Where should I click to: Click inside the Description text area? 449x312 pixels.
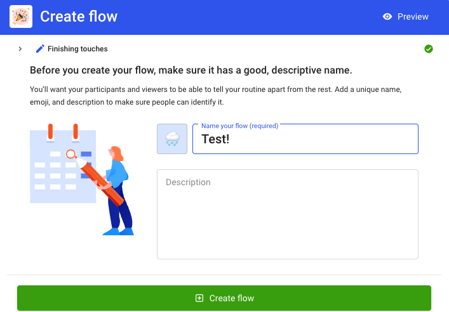click(288, 214)
